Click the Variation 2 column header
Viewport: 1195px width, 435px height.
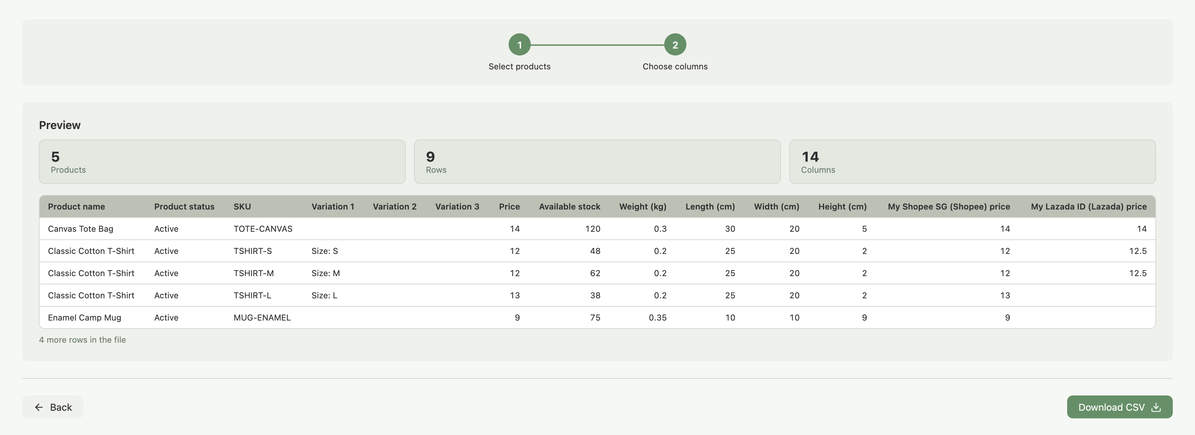click(394, 207)
